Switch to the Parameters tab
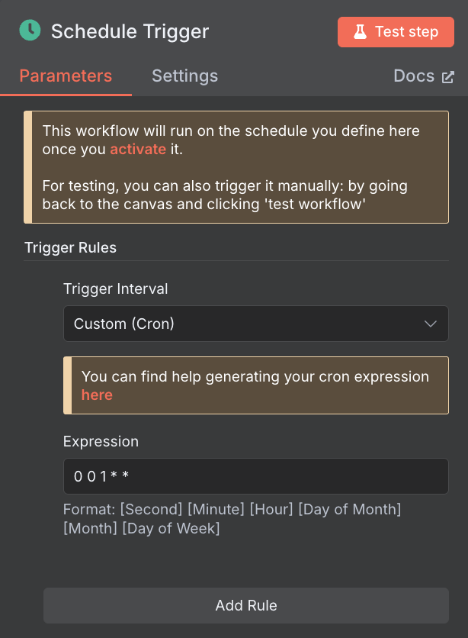Image resolution: width=468 pixels, height=638 pixels. click(x=66, y=76)
